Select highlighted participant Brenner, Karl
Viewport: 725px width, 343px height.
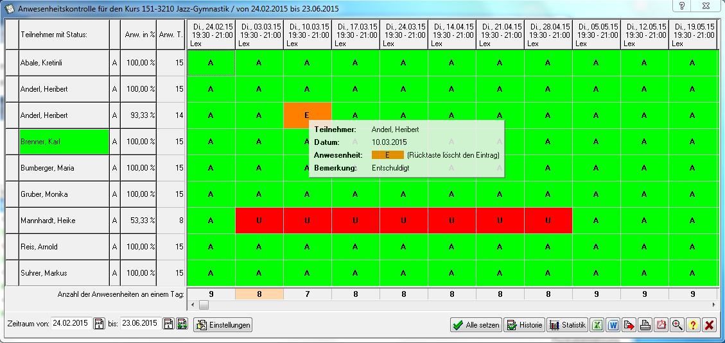coord(64,142)
